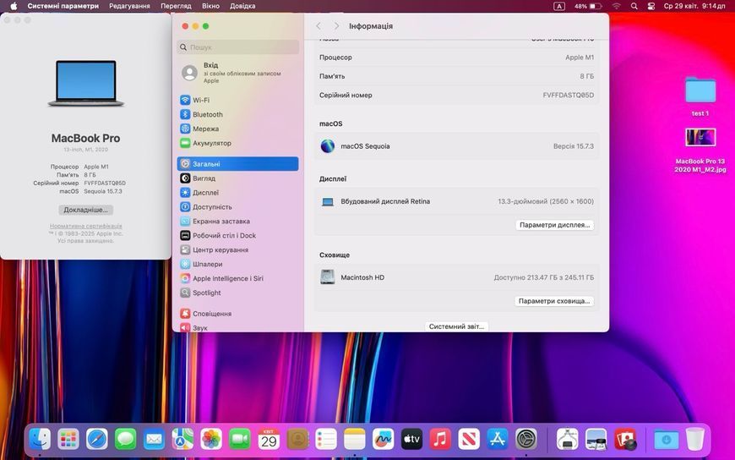
Task: Open Photo Booth in the Dock
Action: point(626,440)
